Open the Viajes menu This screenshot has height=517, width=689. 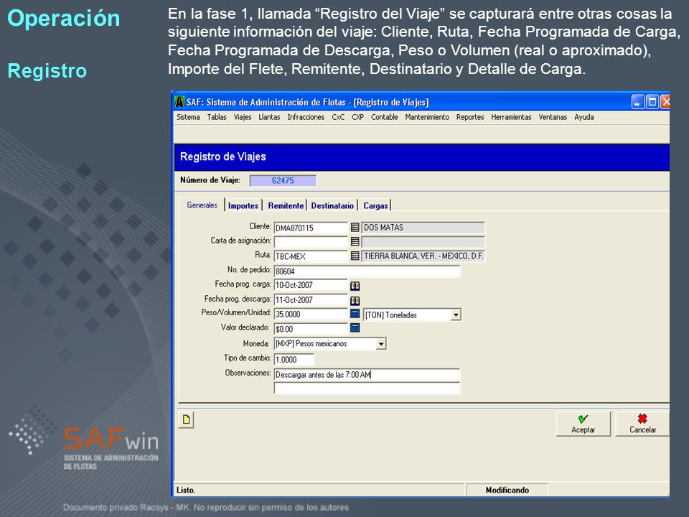[x=243, y=117]
